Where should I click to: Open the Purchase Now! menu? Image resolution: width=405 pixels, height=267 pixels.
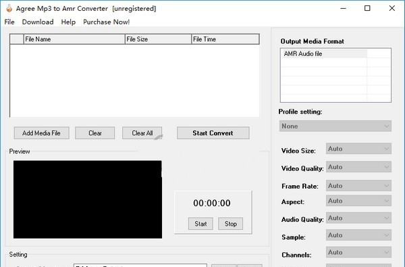point(106,22)
